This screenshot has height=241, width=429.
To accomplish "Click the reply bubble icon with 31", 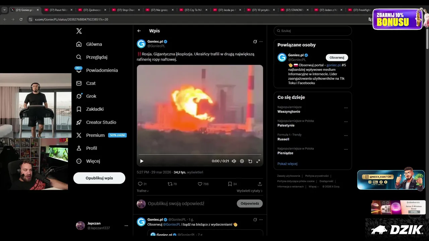I will (140, 184).
